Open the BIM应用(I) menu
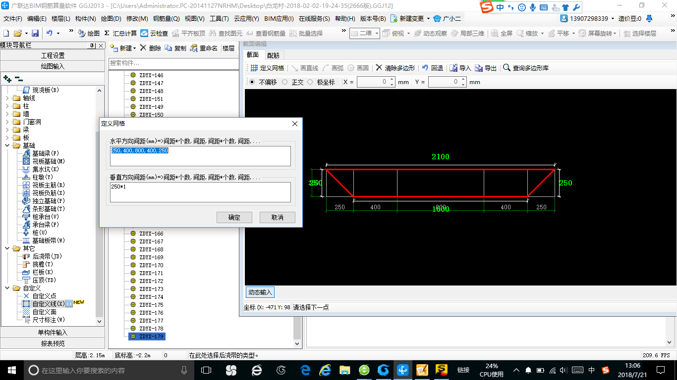This screenshot has width=677, height=380. coord(279,19)
